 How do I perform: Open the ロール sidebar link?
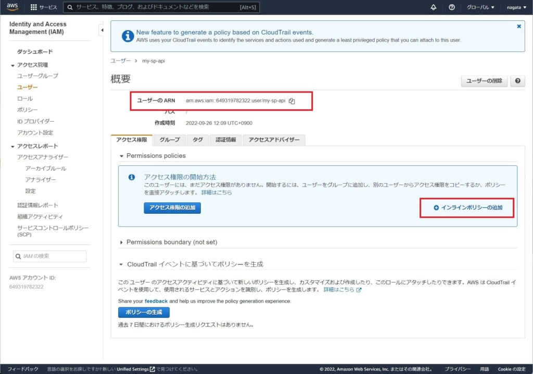click(x=25, y=98)
